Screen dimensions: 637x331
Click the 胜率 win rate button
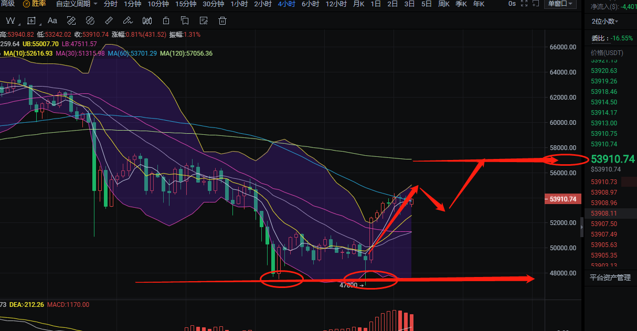click(x=35, y=4)
